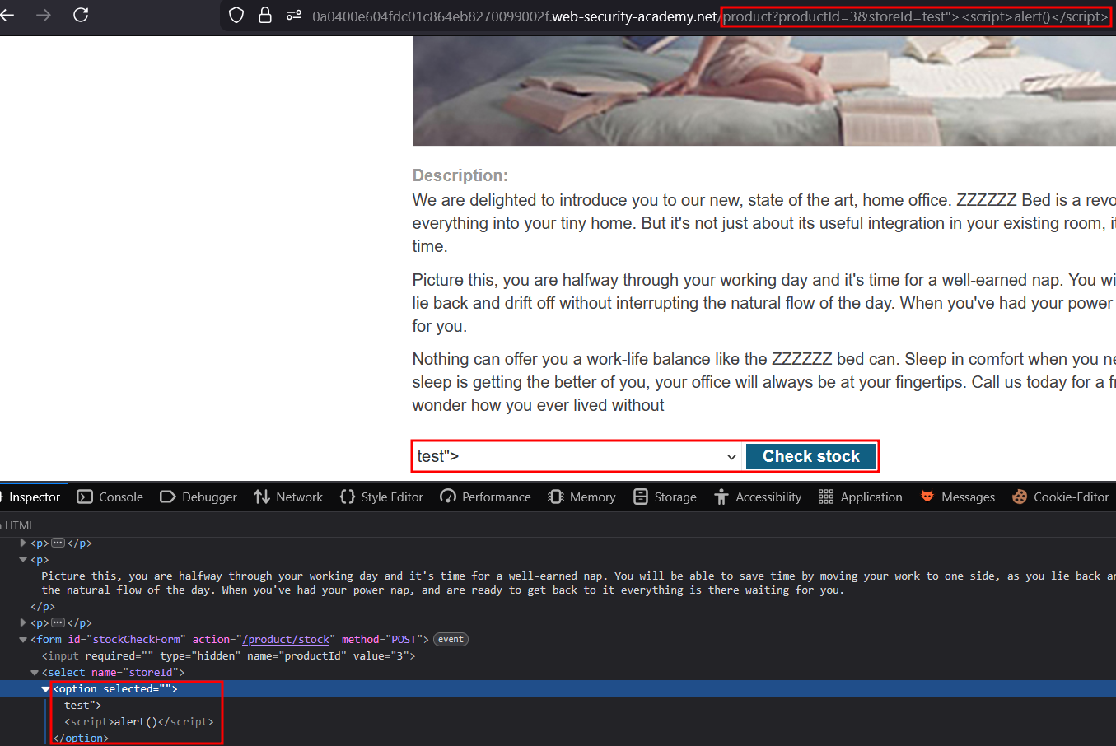This screenshot has height=746, width=1116.
Task: Click the padlock site security icon
Action: click(265, 16)
